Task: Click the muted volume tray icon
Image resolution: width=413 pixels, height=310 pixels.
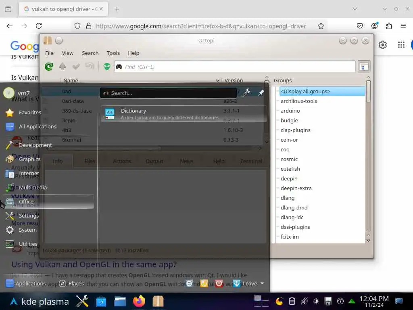Action: pos(304,301)
